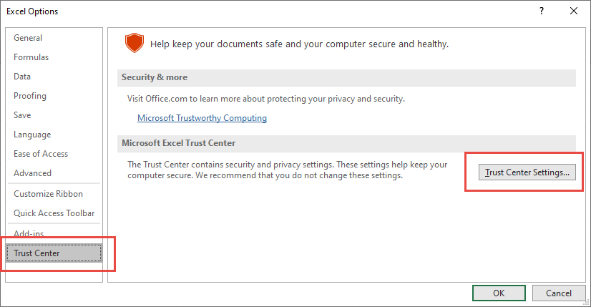Viewport: 591px width, 307px height.
Task: Open the Microsoft Trustworthy Computing link
Action: (x=202, y=118)
